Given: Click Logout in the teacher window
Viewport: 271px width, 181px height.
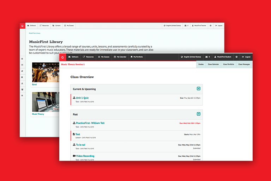Looking at the screenshot, I should [219, 26].
